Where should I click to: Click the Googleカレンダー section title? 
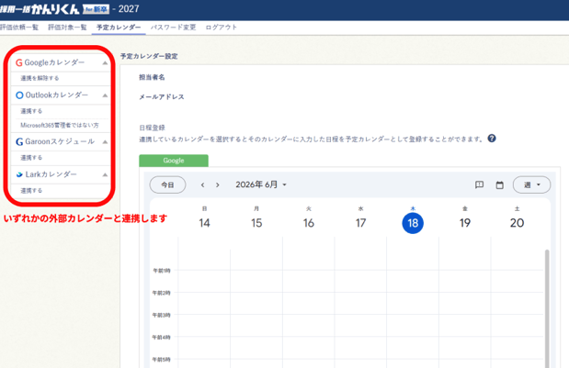click(x=54, y=62)
